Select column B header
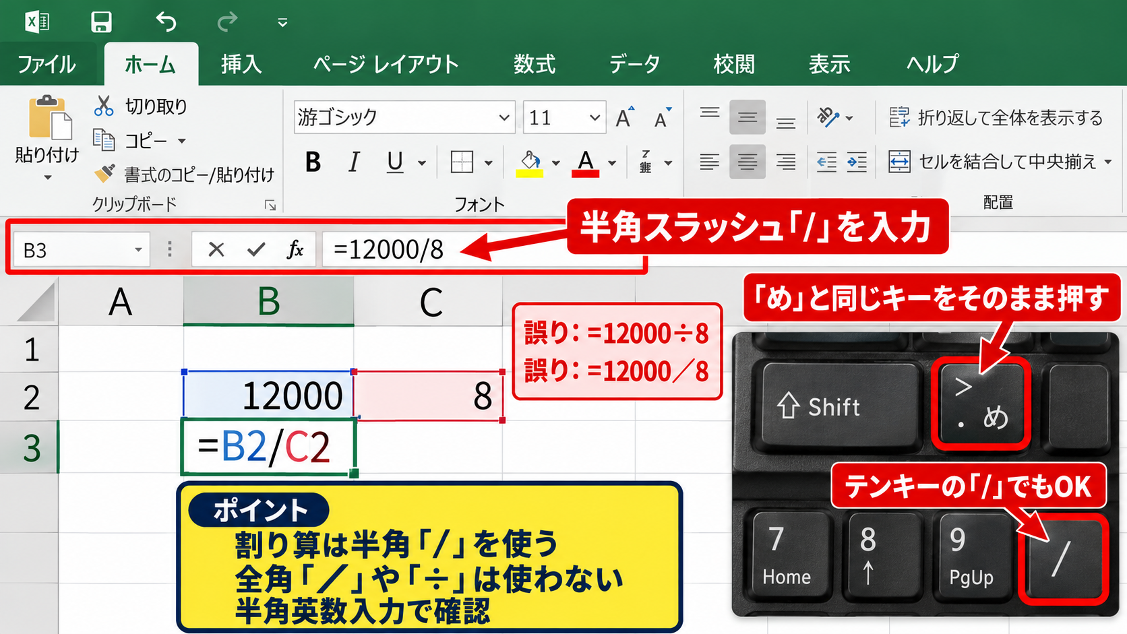 point(268,301)
